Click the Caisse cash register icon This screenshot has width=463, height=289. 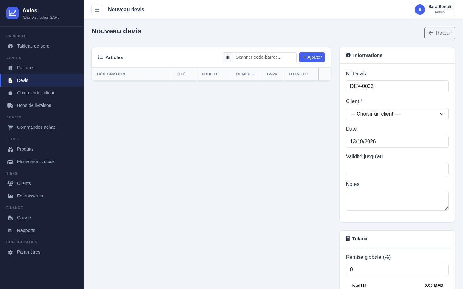tap(10, 218)
